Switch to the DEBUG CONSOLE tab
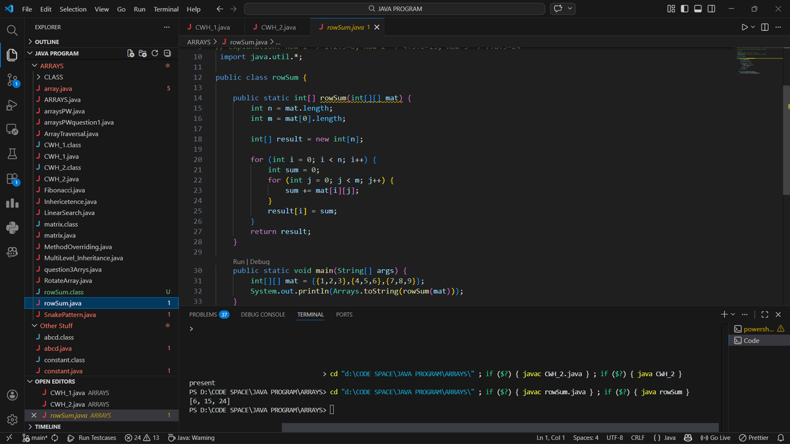The height and width of the screenshot is (444, 790). click(x=263, y=314)
